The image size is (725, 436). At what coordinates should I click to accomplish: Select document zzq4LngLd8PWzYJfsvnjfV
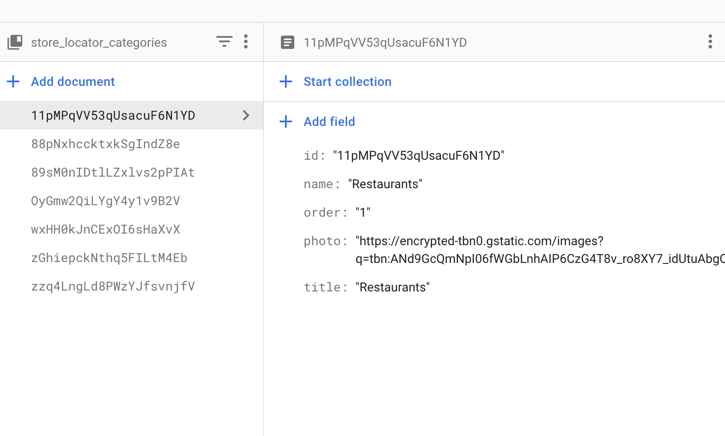113,286
